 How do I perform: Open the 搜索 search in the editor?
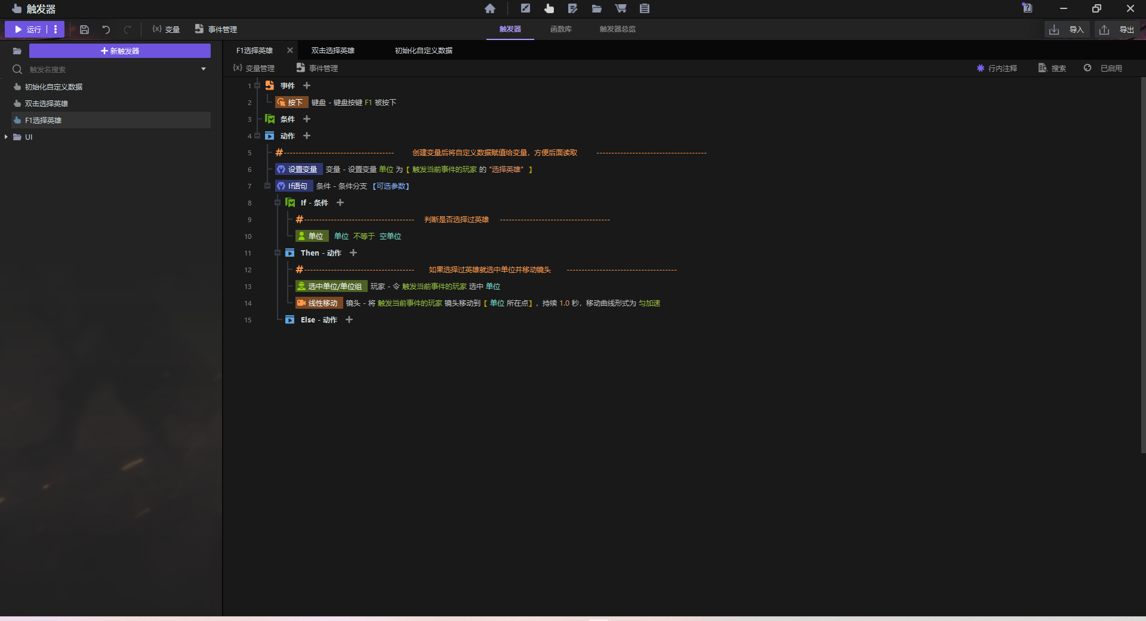click(1052, 68)
